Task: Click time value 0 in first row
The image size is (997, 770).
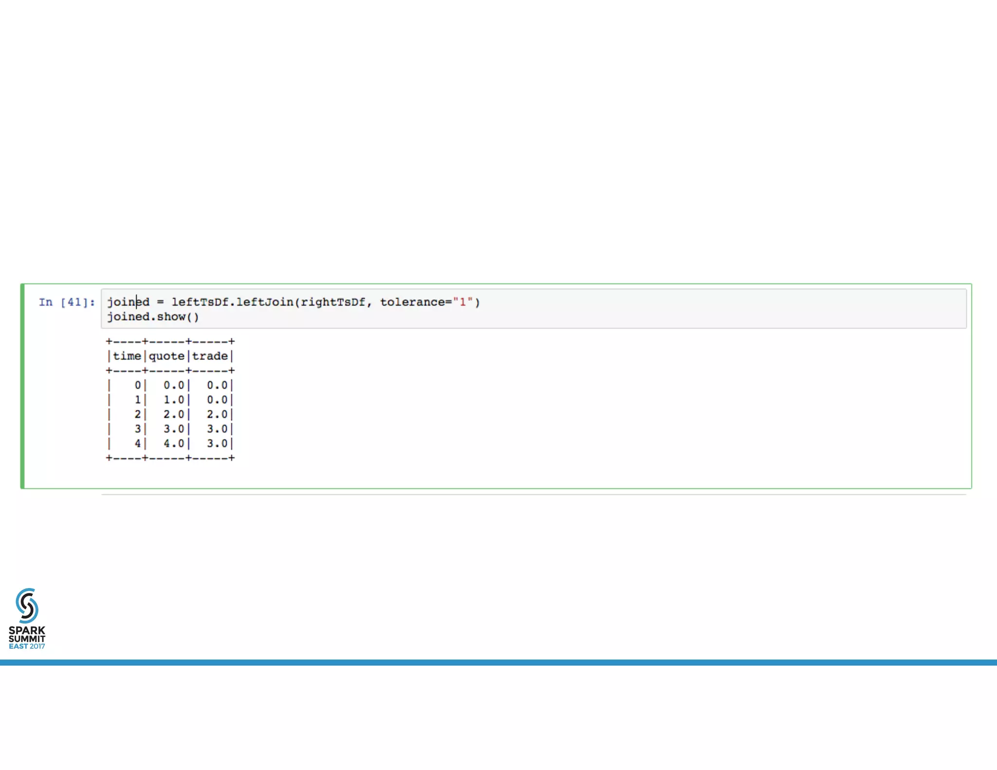Action: pos(138,385)
